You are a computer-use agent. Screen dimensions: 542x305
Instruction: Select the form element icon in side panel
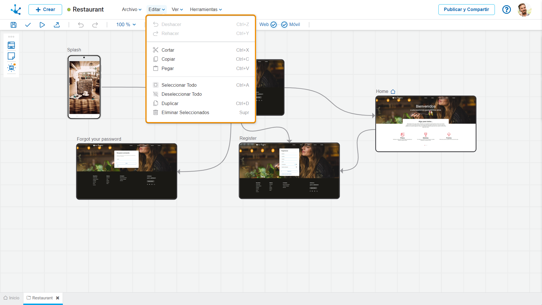(x=11, y=45)
